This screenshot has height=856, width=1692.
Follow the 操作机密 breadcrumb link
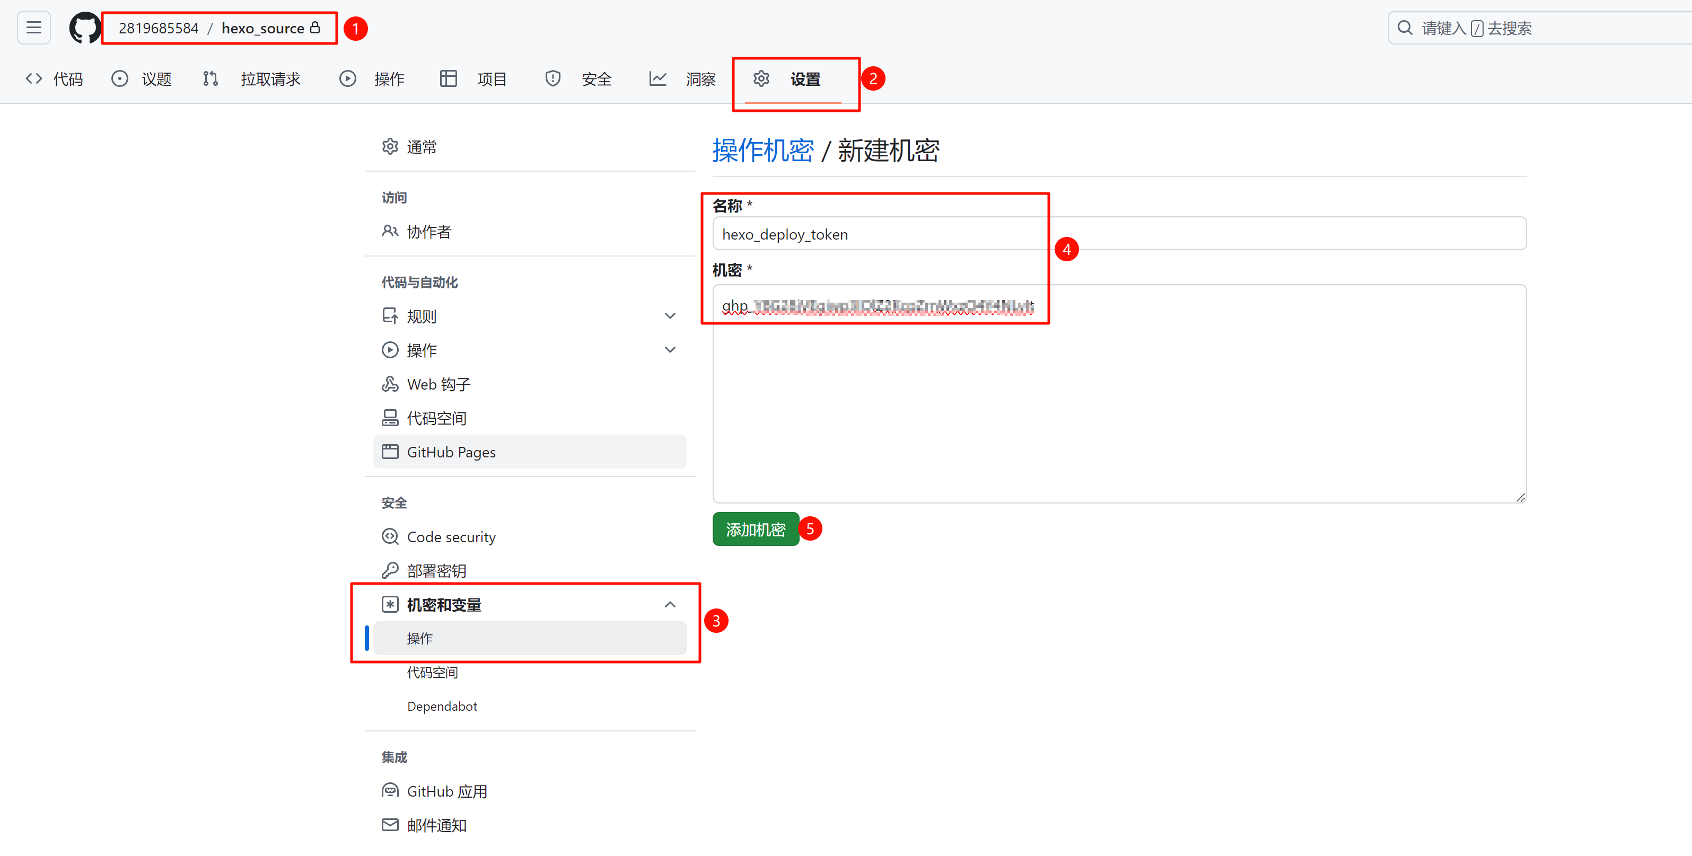762,151
